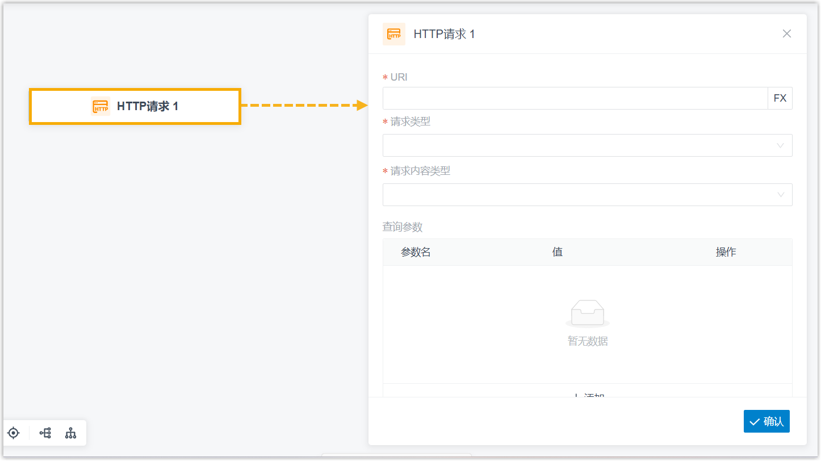Open the 请求内容类型 dropdown
821x461 pixels.
point(579,195)
